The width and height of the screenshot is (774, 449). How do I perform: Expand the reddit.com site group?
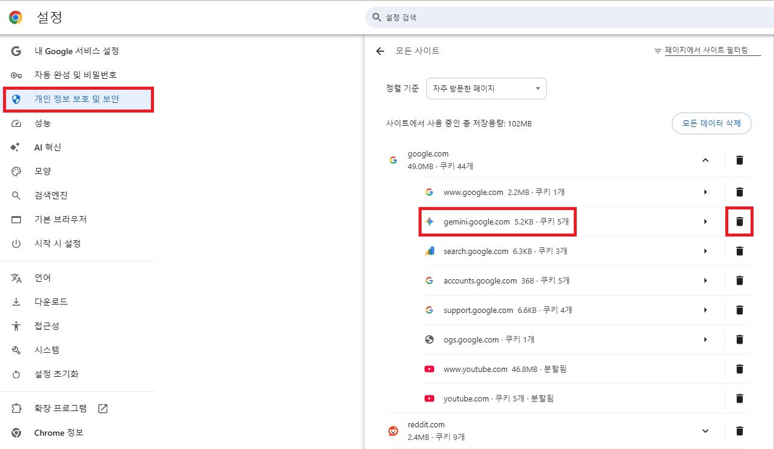(x=706, y=431)
